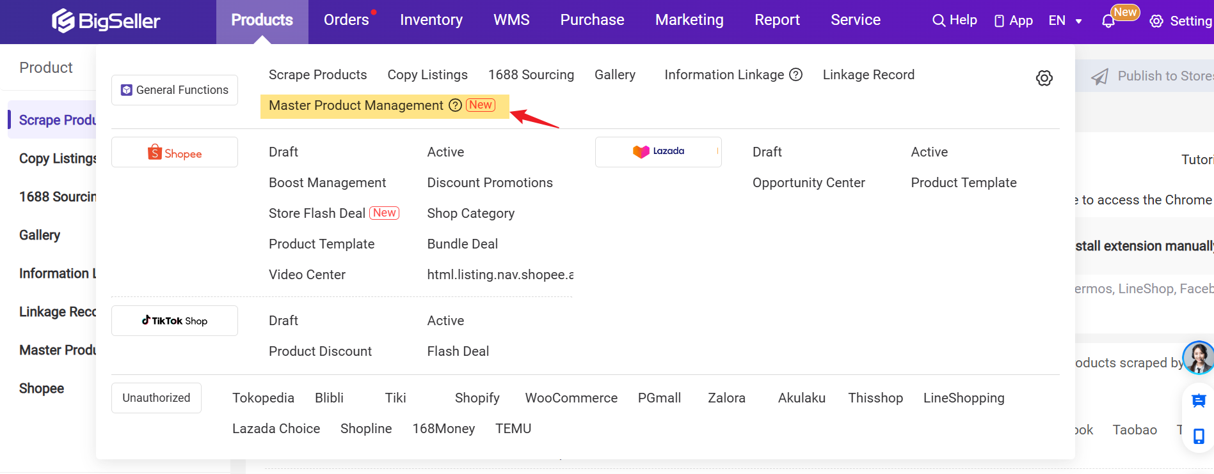Open the Marketing tab

pyautogui.click(x=689, y=20)
